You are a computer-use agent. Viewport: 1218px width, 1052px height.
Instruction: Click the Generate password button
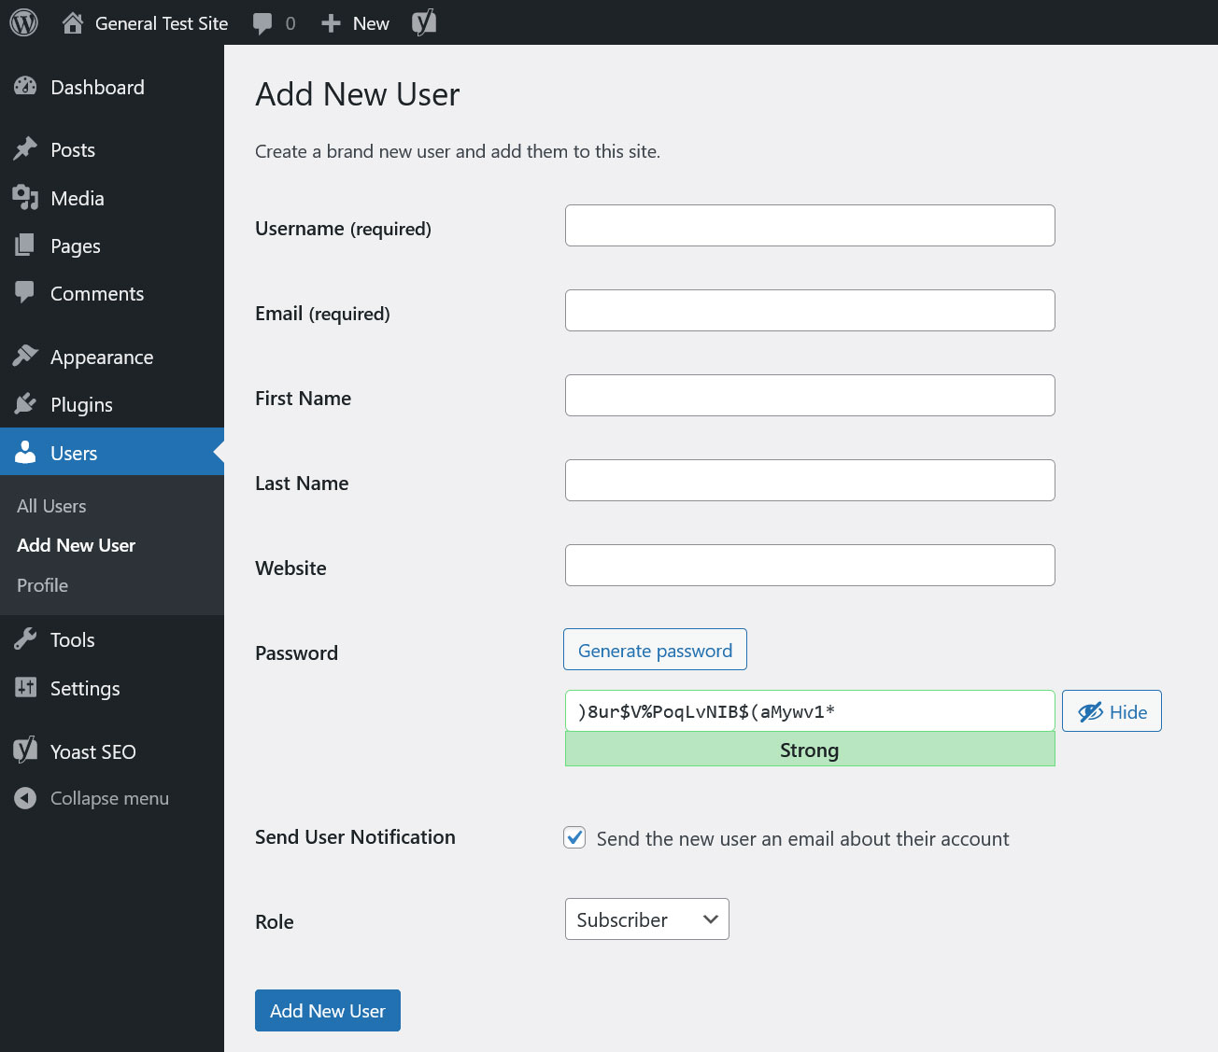pyautogui.click(x=655, y=650)
